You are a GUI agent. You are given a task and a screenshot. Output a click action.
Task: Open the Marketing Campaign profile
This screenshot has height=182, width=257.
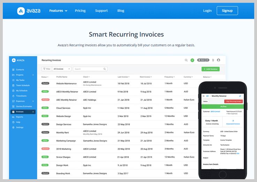pyautogui.click(x=66, y=141)
